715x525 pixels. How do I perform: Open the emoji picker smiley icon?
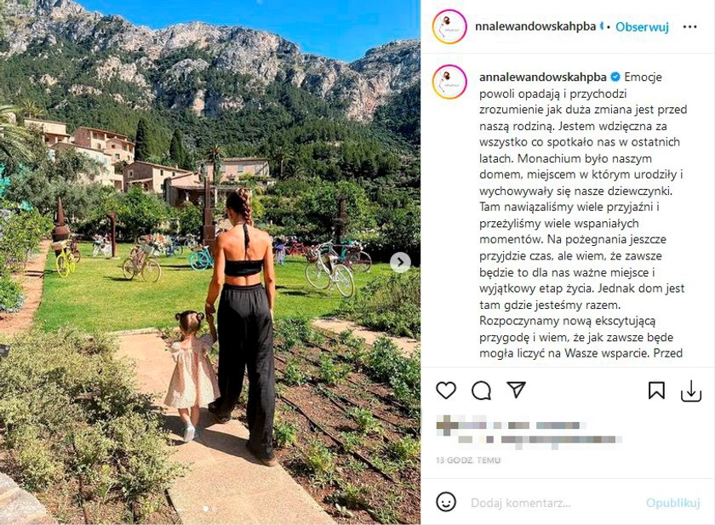click(445, 502)
